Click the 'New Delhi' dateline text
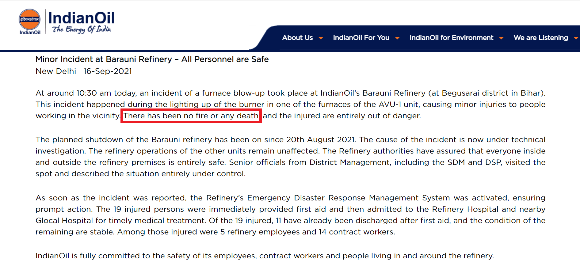Viewport: 580px width, 266px height. click(56, 71)
